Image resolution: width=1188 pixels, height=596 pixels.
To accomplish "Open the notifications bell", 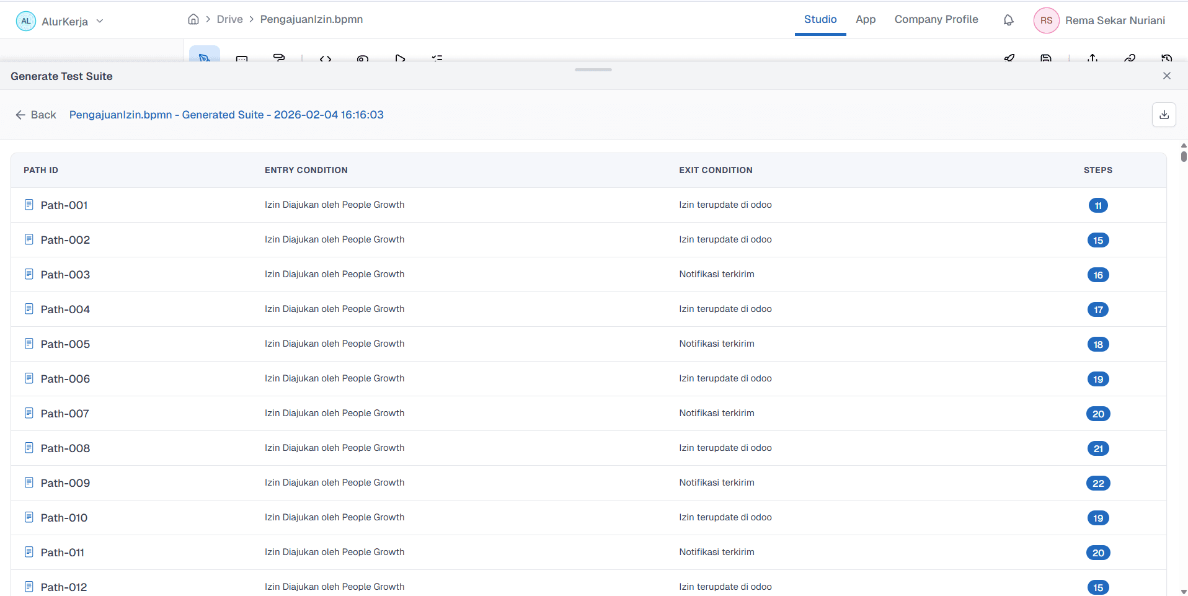I will 1009,20.
